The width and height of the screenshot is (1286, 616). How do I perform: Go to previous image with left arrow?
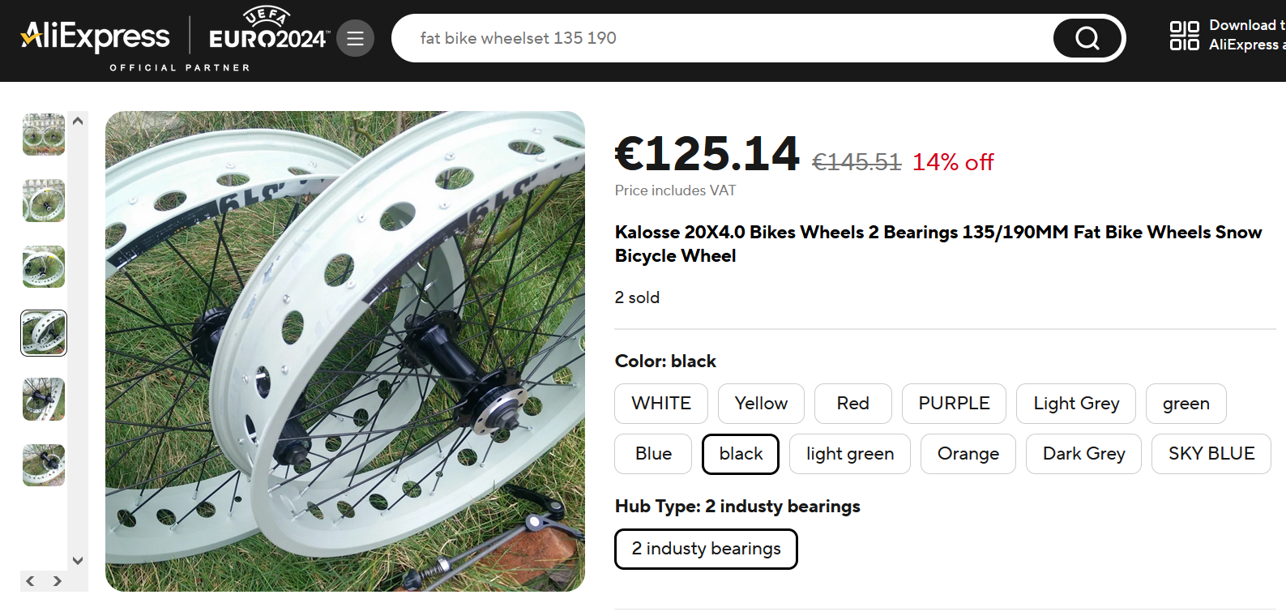click(30, 581)
